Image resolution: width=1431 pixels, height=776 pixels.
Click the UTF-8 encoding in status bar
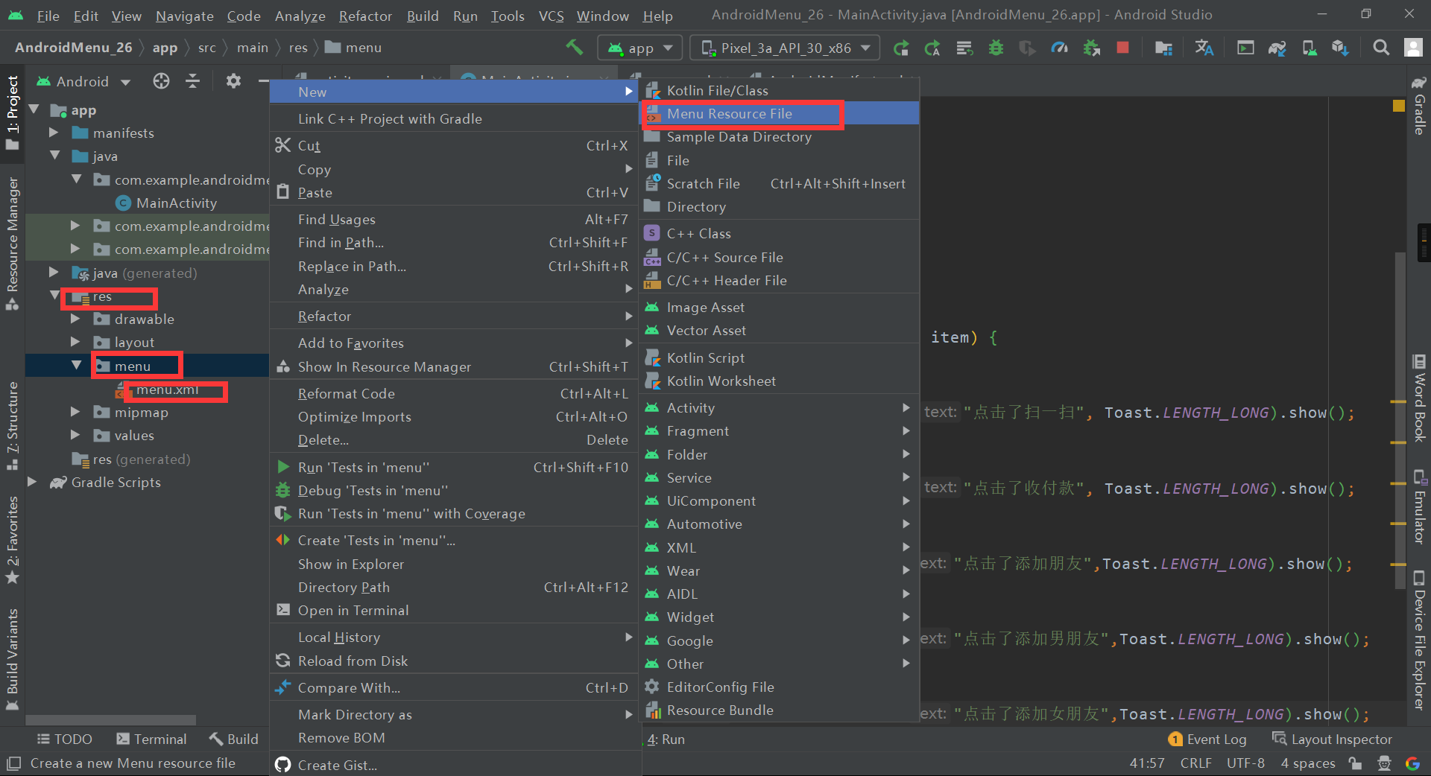[1245, 763]
